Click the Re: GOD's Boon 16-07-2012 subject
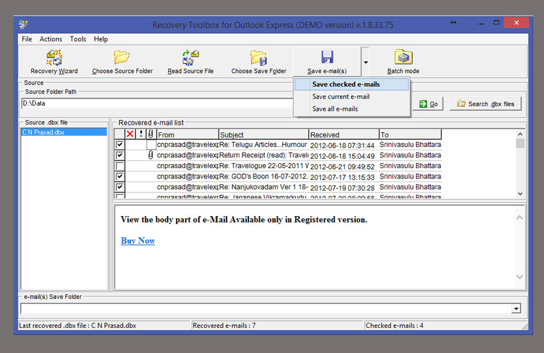The height and width of the screenshot is (353, 544). point(264,176)
